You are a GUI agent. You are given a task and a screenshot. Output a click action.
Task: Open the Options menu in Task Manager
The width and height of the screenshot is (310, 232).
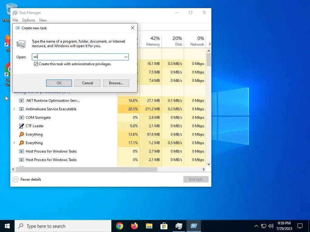click(28, 20)
